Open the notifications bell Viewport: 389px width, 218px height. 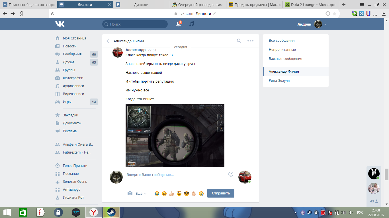tap(179, 24)
